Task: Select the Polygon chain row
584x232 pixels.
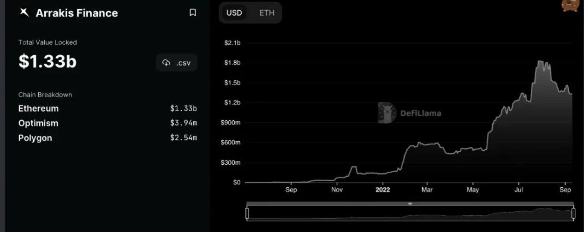Action: tap(107, 138)
